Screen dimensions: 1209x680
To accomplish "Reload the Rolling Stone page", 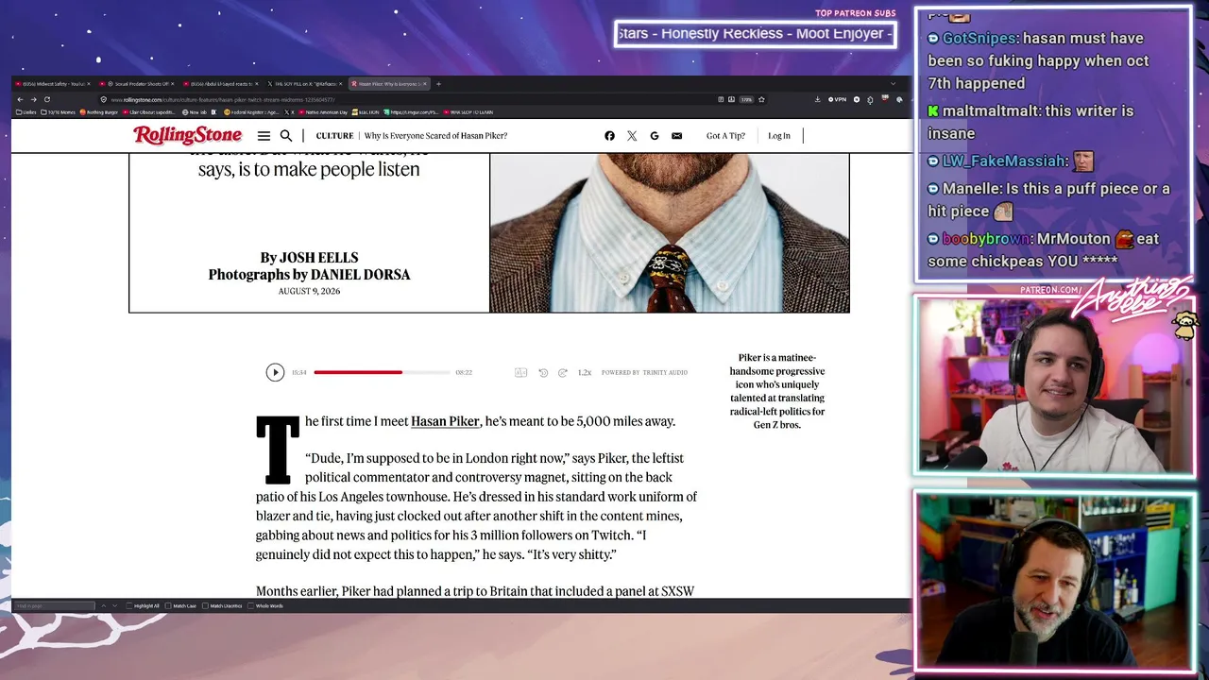I will (x=46, y=99).
